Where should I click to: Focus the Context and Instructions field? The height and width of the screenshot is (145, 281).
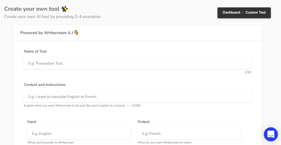[x=138, y=97]
